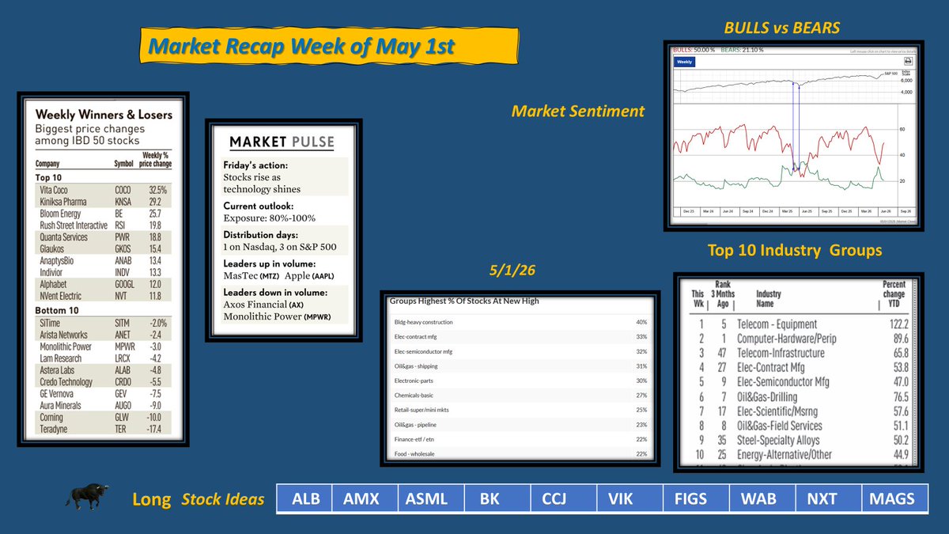949x534 pixels.
Task: Click the Teradyne row
Action: point(102,430)
